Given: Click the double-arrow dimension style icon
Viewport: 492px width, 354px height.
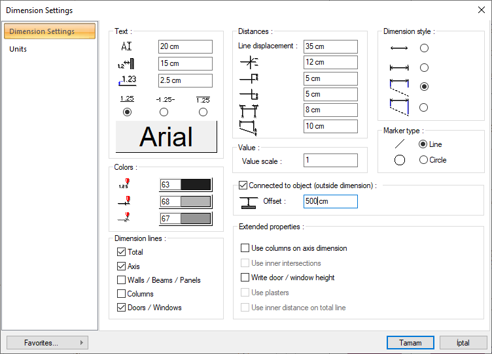Looking at the screenshot, I should pos(398,48).
